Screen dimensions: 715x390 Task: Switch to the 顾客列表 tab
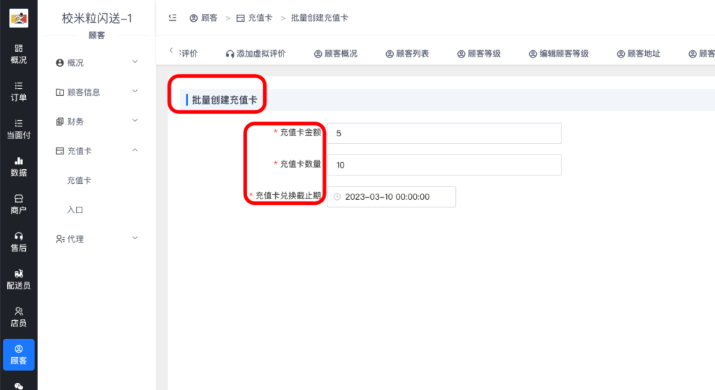coord(407,54)
